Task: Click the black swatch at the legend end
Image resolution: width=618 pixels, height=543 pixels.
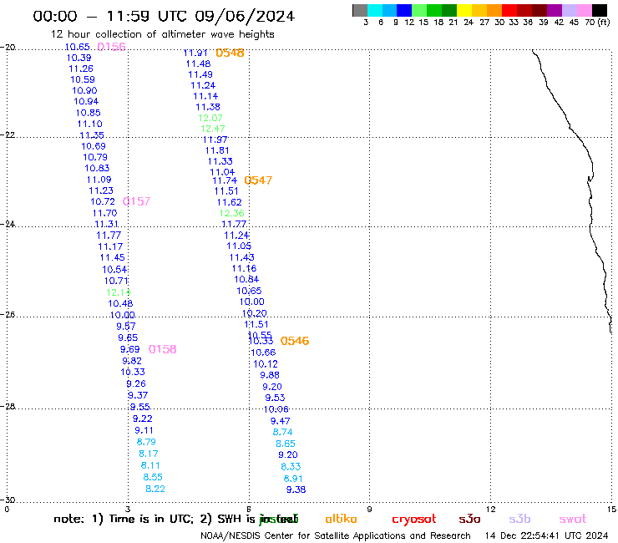Action: click(x=600, y=10)
